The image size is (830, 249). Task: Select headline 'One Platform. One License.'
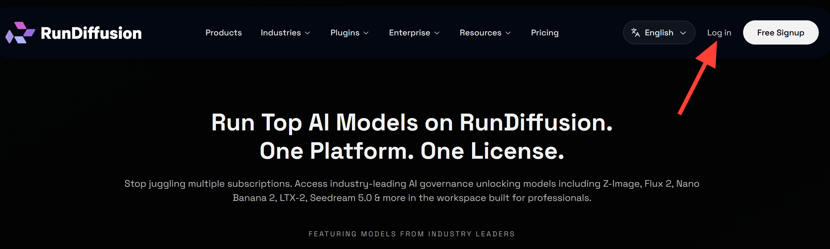coord(412,151)
